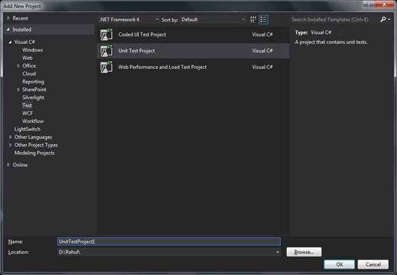Click the Recent label
Viewport: 397px width, 275px height.
20,18
